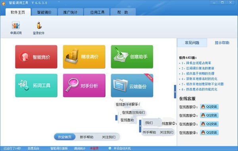238x151 pixels.
Task: Open the 帮 助 tab
Action: click(123, 12)
